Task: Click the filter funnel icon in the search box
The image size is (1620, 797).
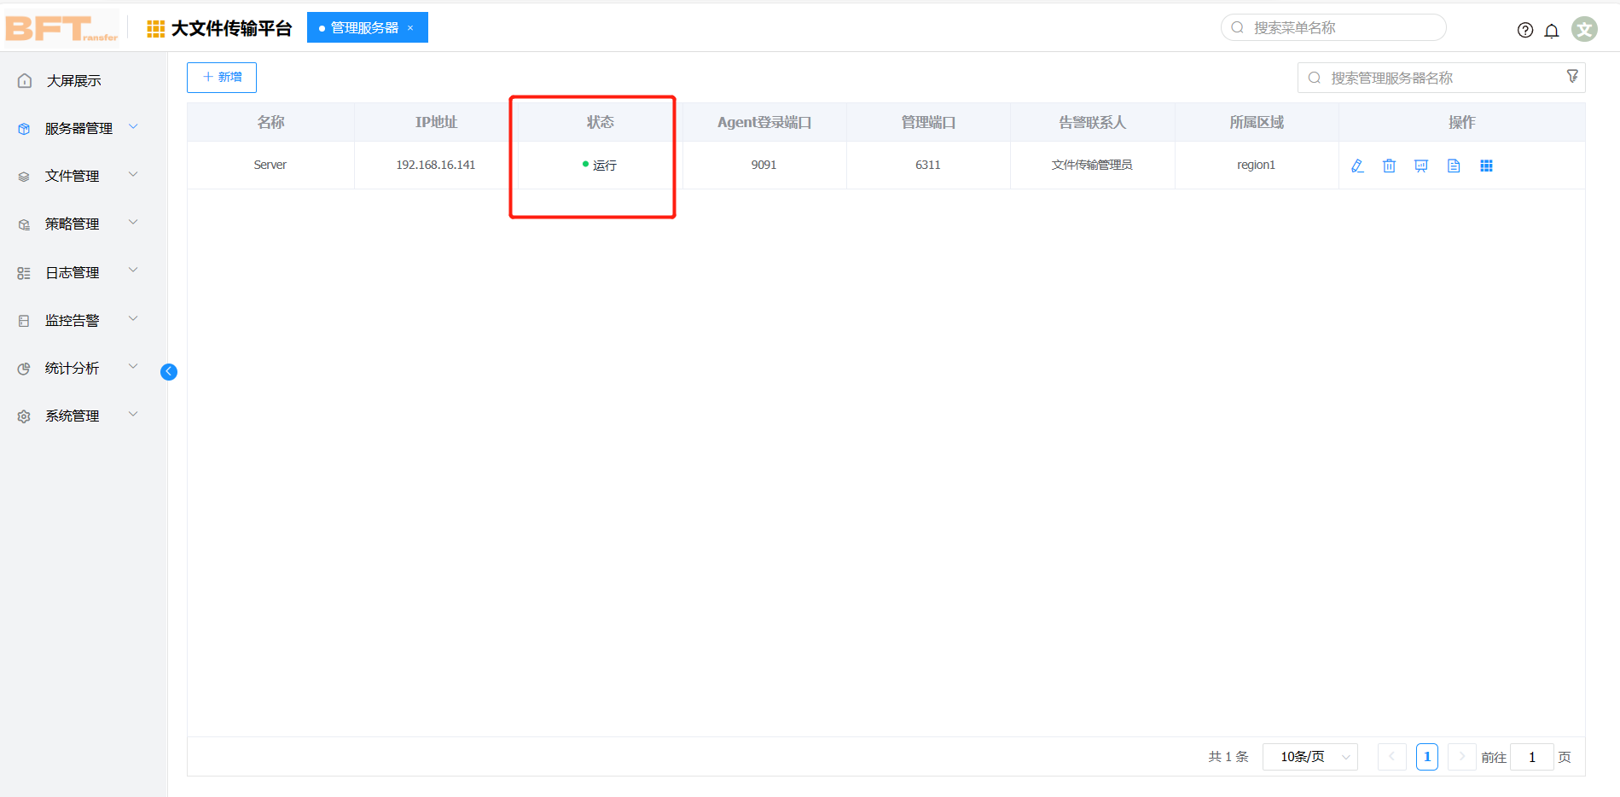Action: pyautogui.click(x=1572, y=77)
